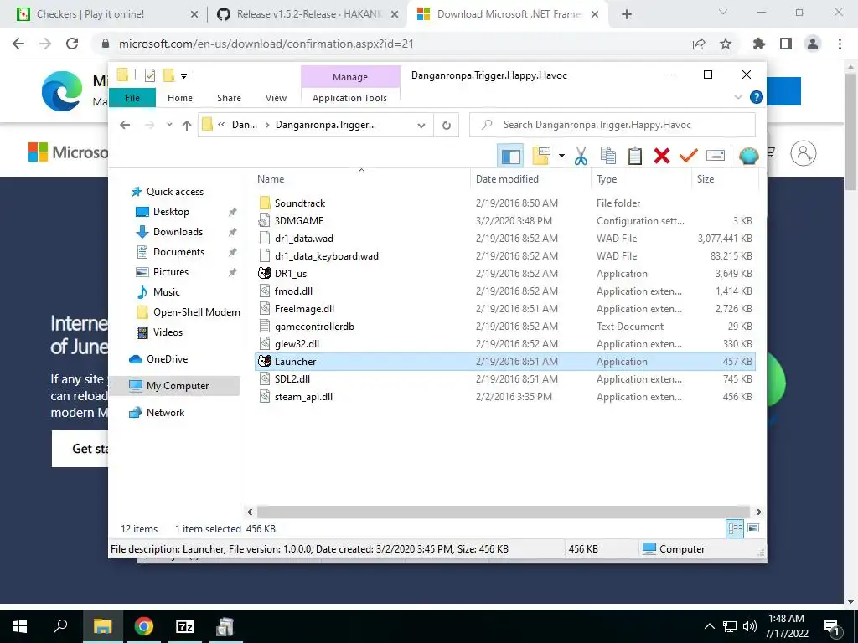Open Classic Explorer shell settings icon

click(x=748, y=157)
